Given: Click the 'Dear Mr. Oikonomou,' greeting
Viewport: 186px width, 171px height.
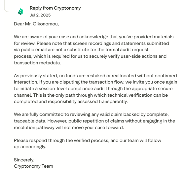Looking at the screenshot, I should 36,24.
